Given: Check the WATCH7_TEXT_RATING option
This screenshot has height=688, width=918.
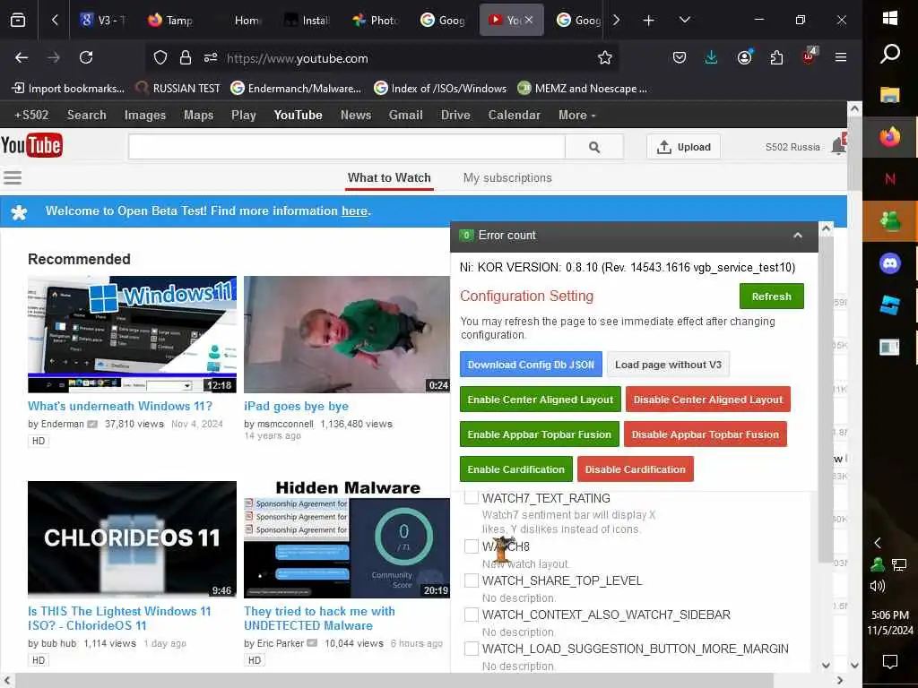Looking at the screenshot, I should 472,498.
